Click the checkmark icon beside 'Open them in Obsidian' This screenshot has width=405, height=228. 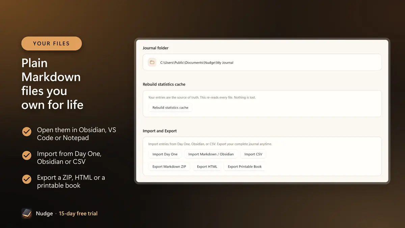click(27, 131)
